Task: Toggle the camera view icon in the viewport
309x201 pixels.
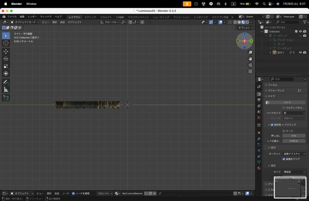Action: click(250, 65)
